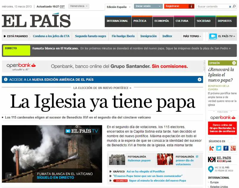The width and height of the screenshot is (239, 188).
Task: Open the Iniciar sesión dropdown
Action: [x=148, y=6]
